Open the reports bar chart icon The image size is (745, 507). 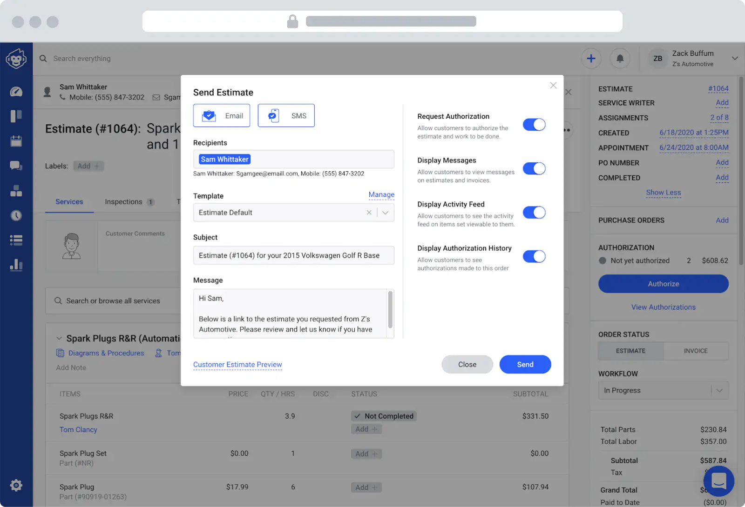click(x=16, y=265)
